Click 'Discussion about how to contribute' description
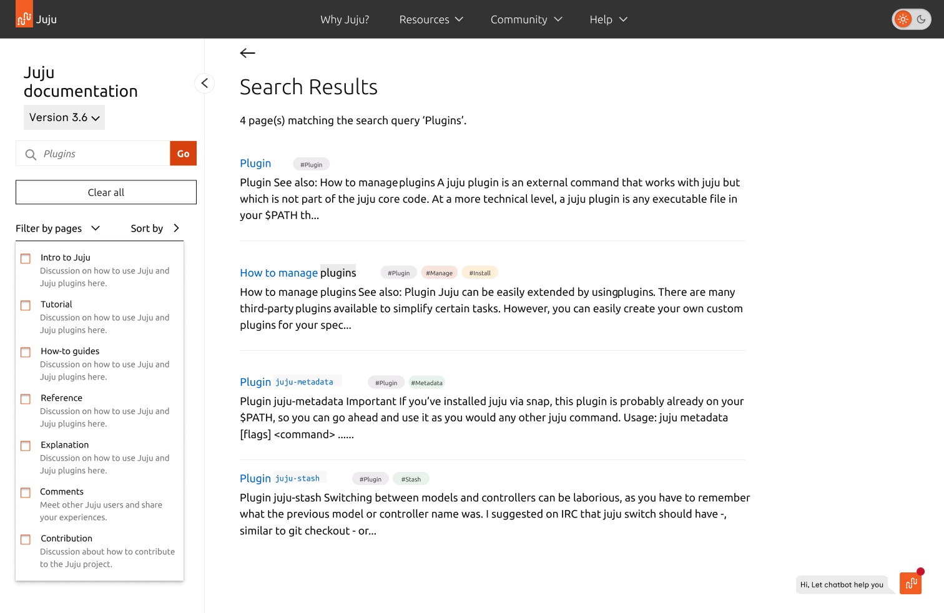 107,558
